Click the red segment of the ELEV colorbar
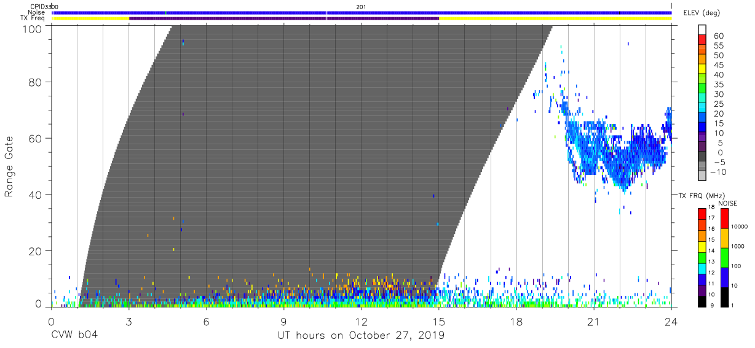Screen dimensions: 755x348 pos(702,41)
